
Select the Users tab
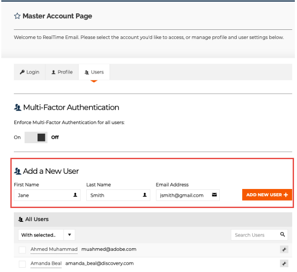pos(94,72)
